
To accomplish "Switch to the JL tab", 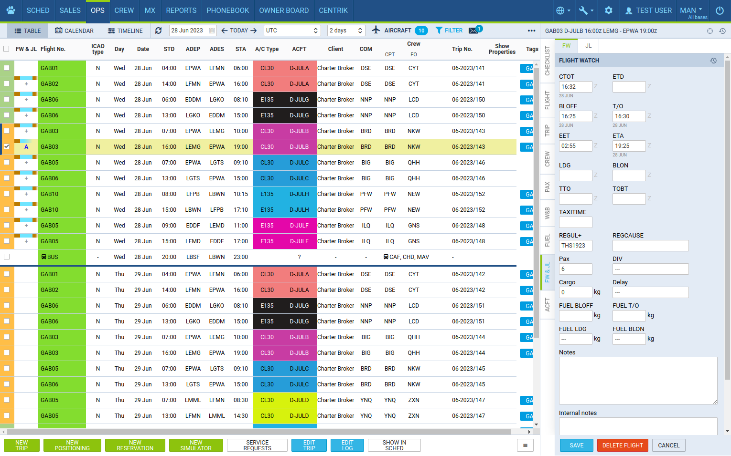I will coord(588,46).
